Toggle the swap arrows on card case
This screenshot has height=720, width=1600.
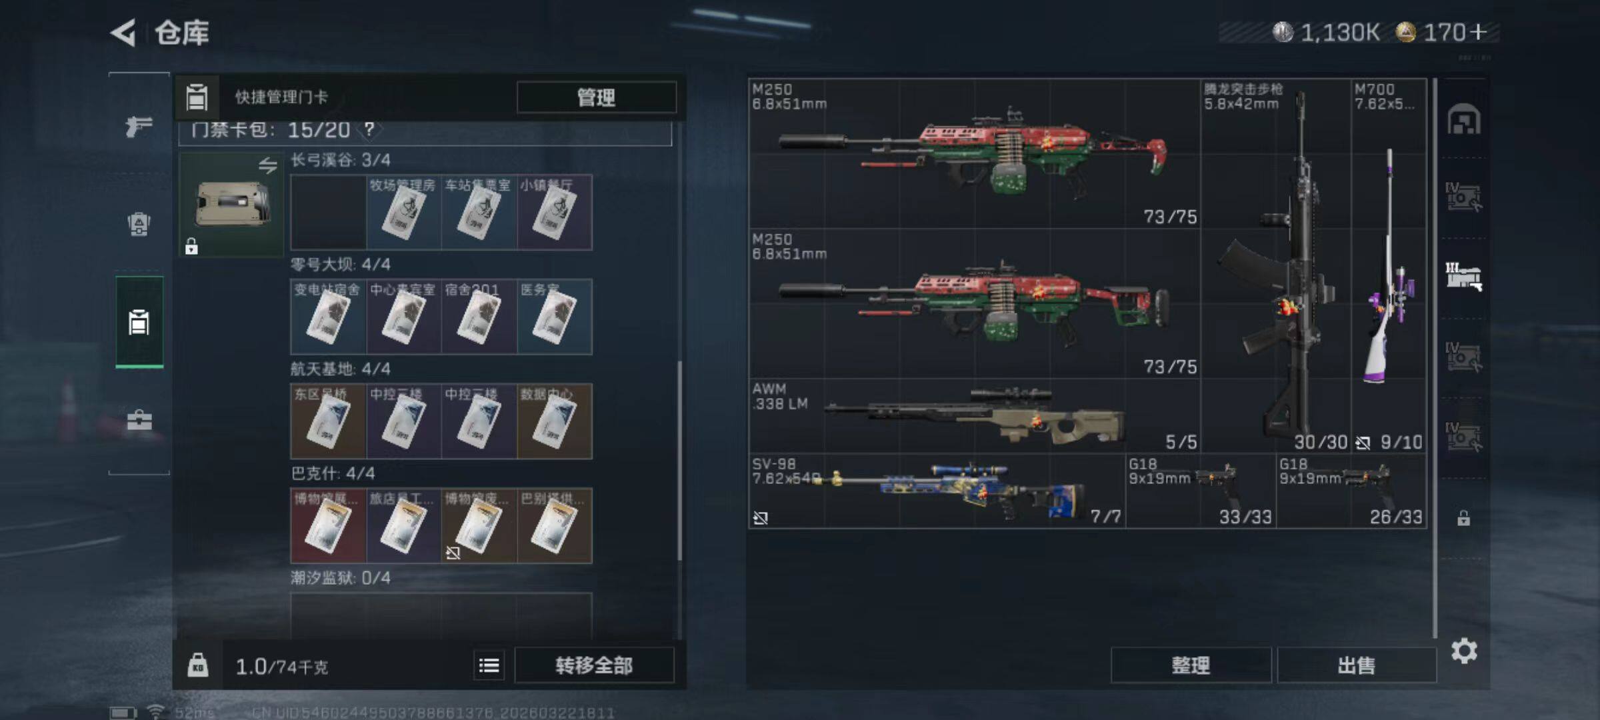click(x=268, y=165)
